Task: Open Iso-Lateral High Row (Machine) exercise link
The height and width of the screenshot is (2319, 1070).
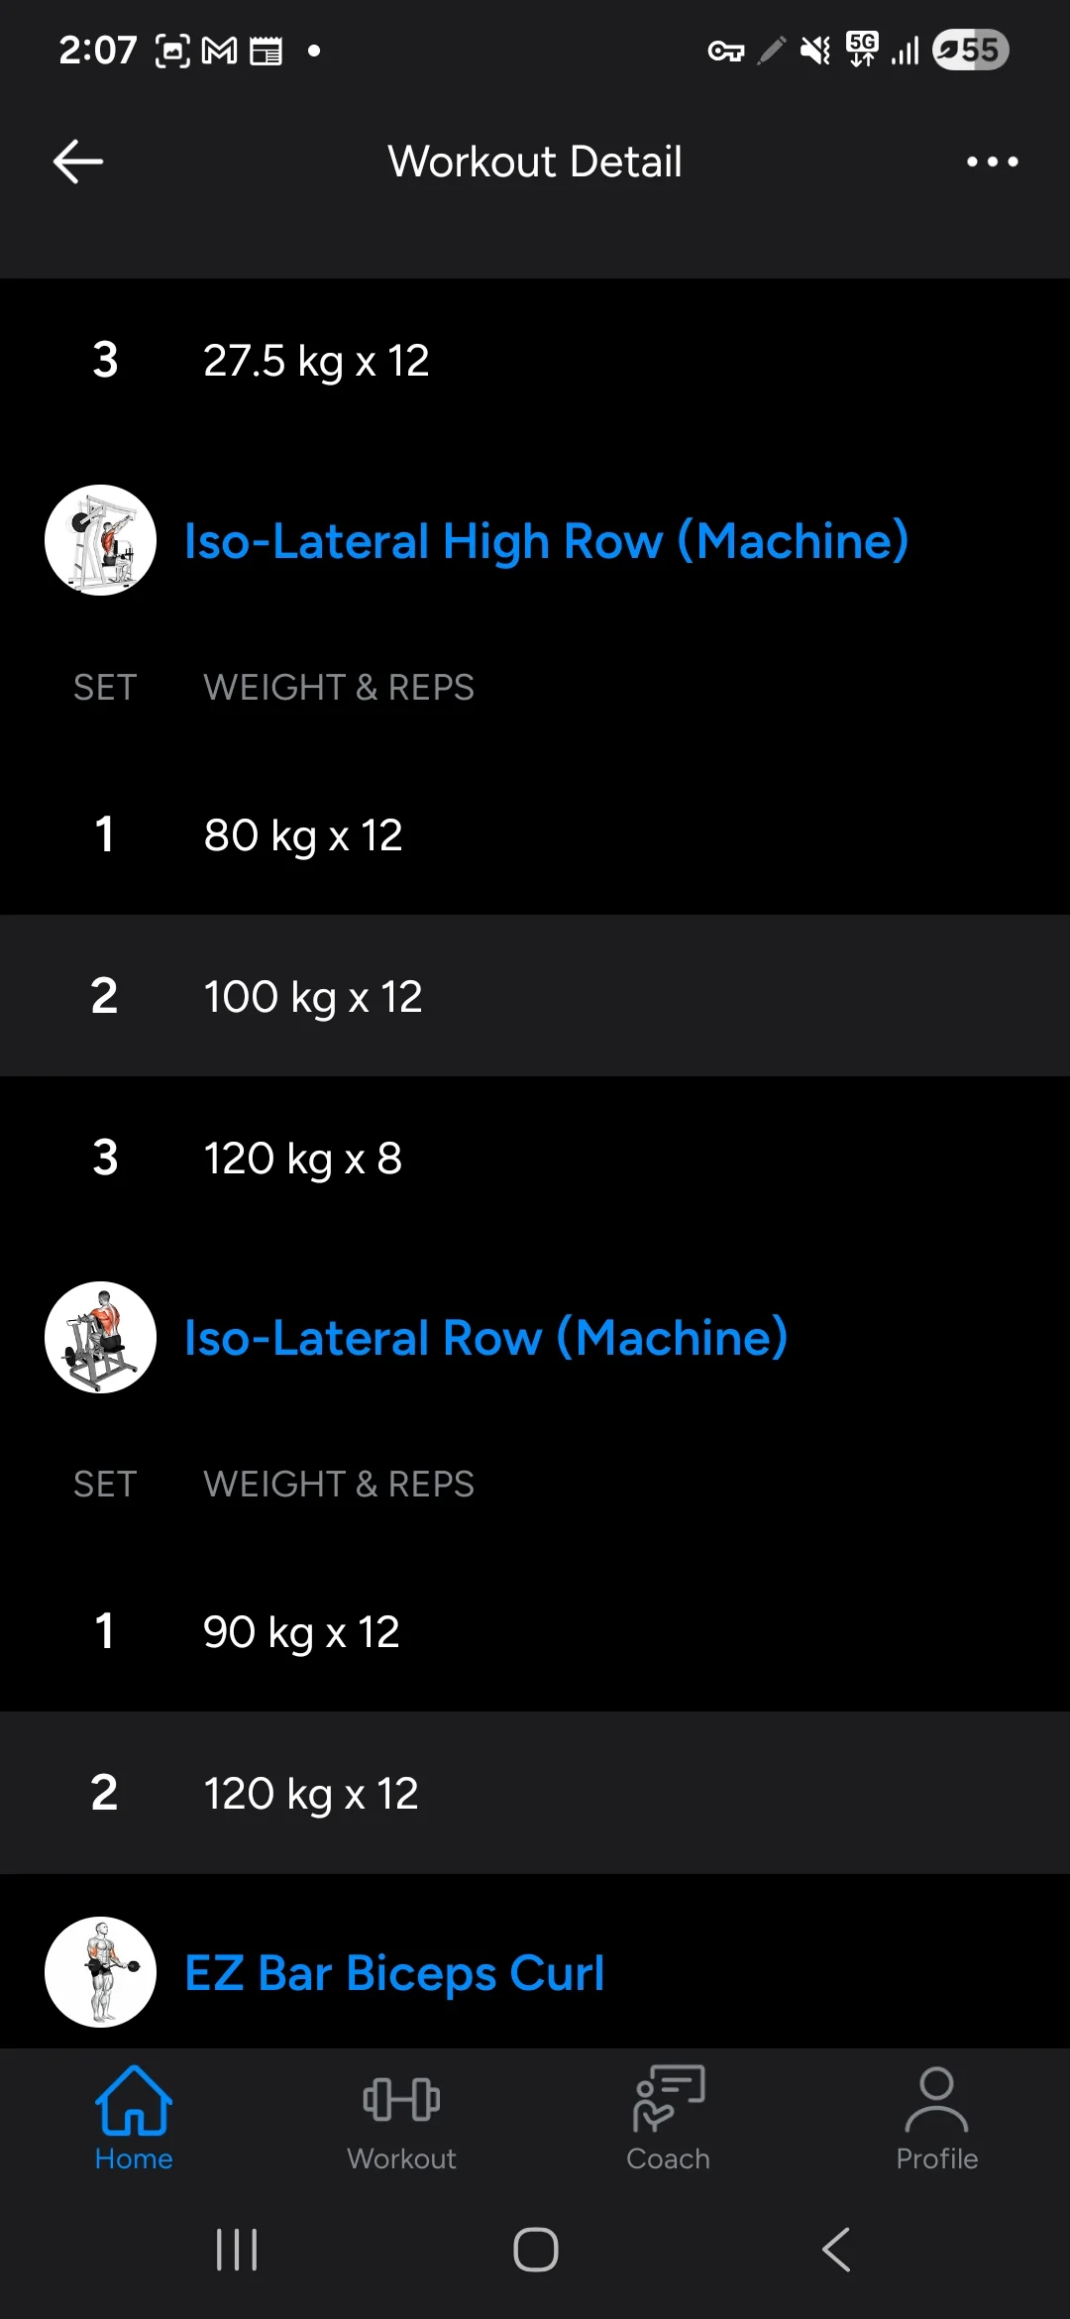Action: point(546,541)
